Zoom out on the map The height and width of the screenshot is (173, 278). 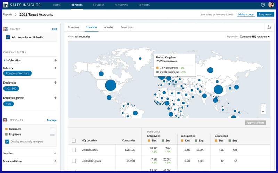263,112
